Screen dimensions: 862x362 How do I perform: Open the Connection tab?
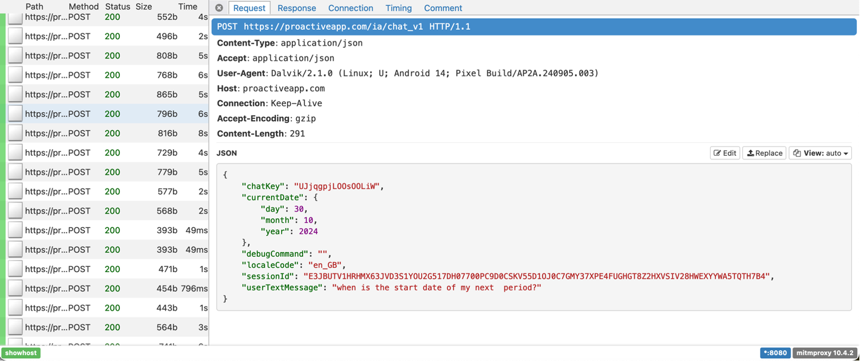[x=350, y=8]
